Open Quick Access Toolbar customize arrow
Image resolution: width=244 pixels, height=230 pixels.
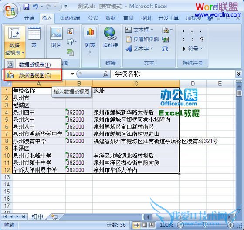tap(66, 7)
